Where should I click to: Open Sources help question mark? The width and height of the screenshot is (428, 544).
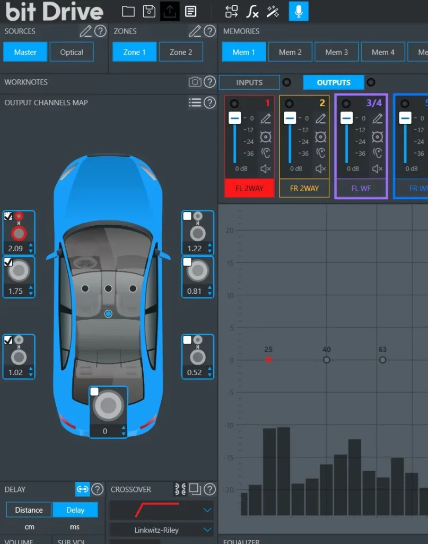click(100, 31)
